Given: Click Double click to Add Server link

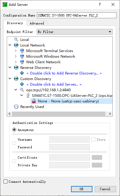Looking at the screenshot, I should [x=54, y=84].
